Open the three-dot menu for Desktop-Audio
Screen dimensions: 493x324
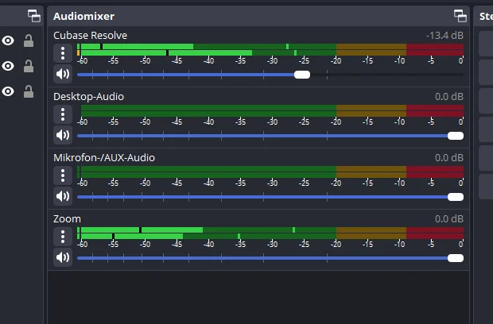(63, 114)
